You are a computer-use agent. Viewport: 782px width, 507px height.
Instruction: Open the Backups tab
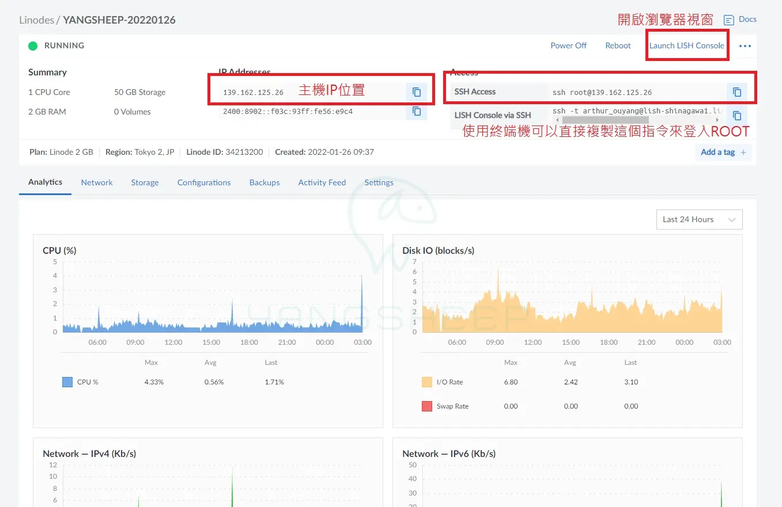point(265,182)
